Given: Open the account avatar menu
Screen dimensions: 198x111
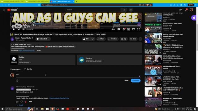Looking at the screenshot, I should pyautogui.click(x=192, y=10).
